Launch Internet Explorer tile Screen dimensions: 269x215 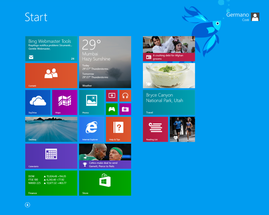click(92, 129)
